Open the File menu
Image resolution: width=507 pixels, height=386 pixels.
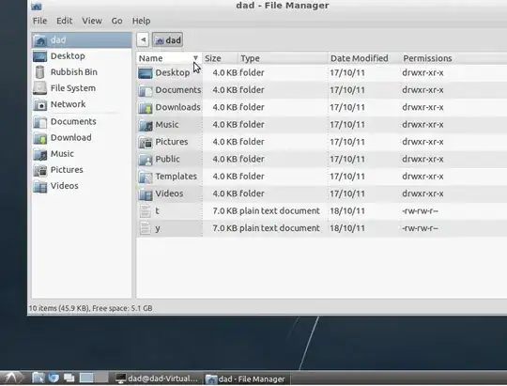click(x=39, y=21)
